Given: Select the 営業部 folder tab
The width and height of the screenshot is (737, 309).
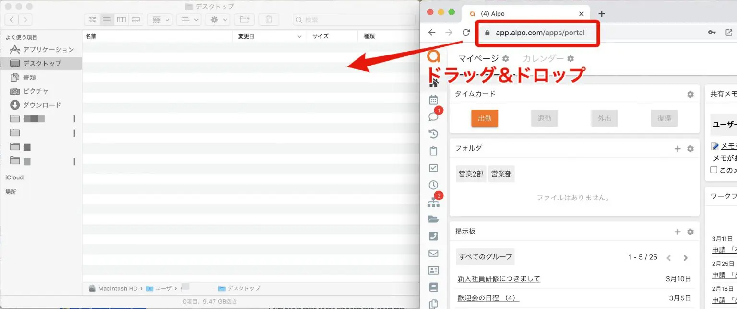Looking at the screenshot, I should [x=501, y=174].
